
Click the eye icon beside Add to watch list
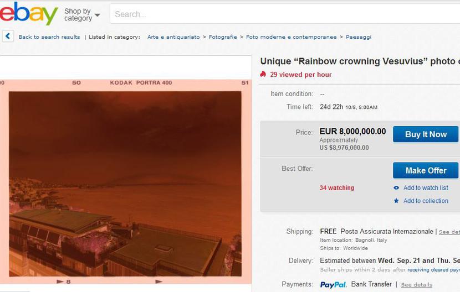pyautogui.click(x=396, y=187)
